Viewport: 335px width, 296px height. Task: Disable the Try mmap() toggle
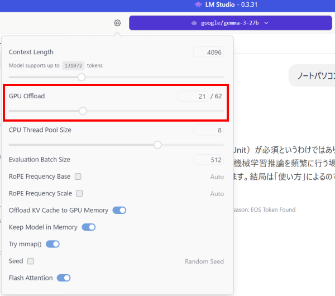(x=52, y=244)
